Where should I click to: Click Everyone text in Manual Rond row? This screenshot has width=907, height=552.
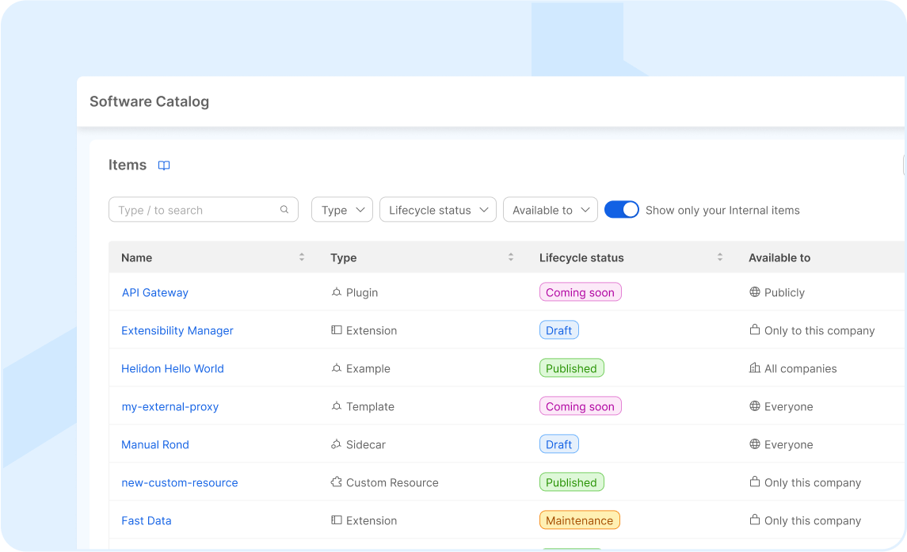(x=788, y=445)
